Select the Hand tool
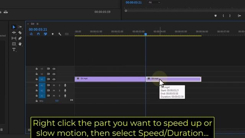 (20, 44)
